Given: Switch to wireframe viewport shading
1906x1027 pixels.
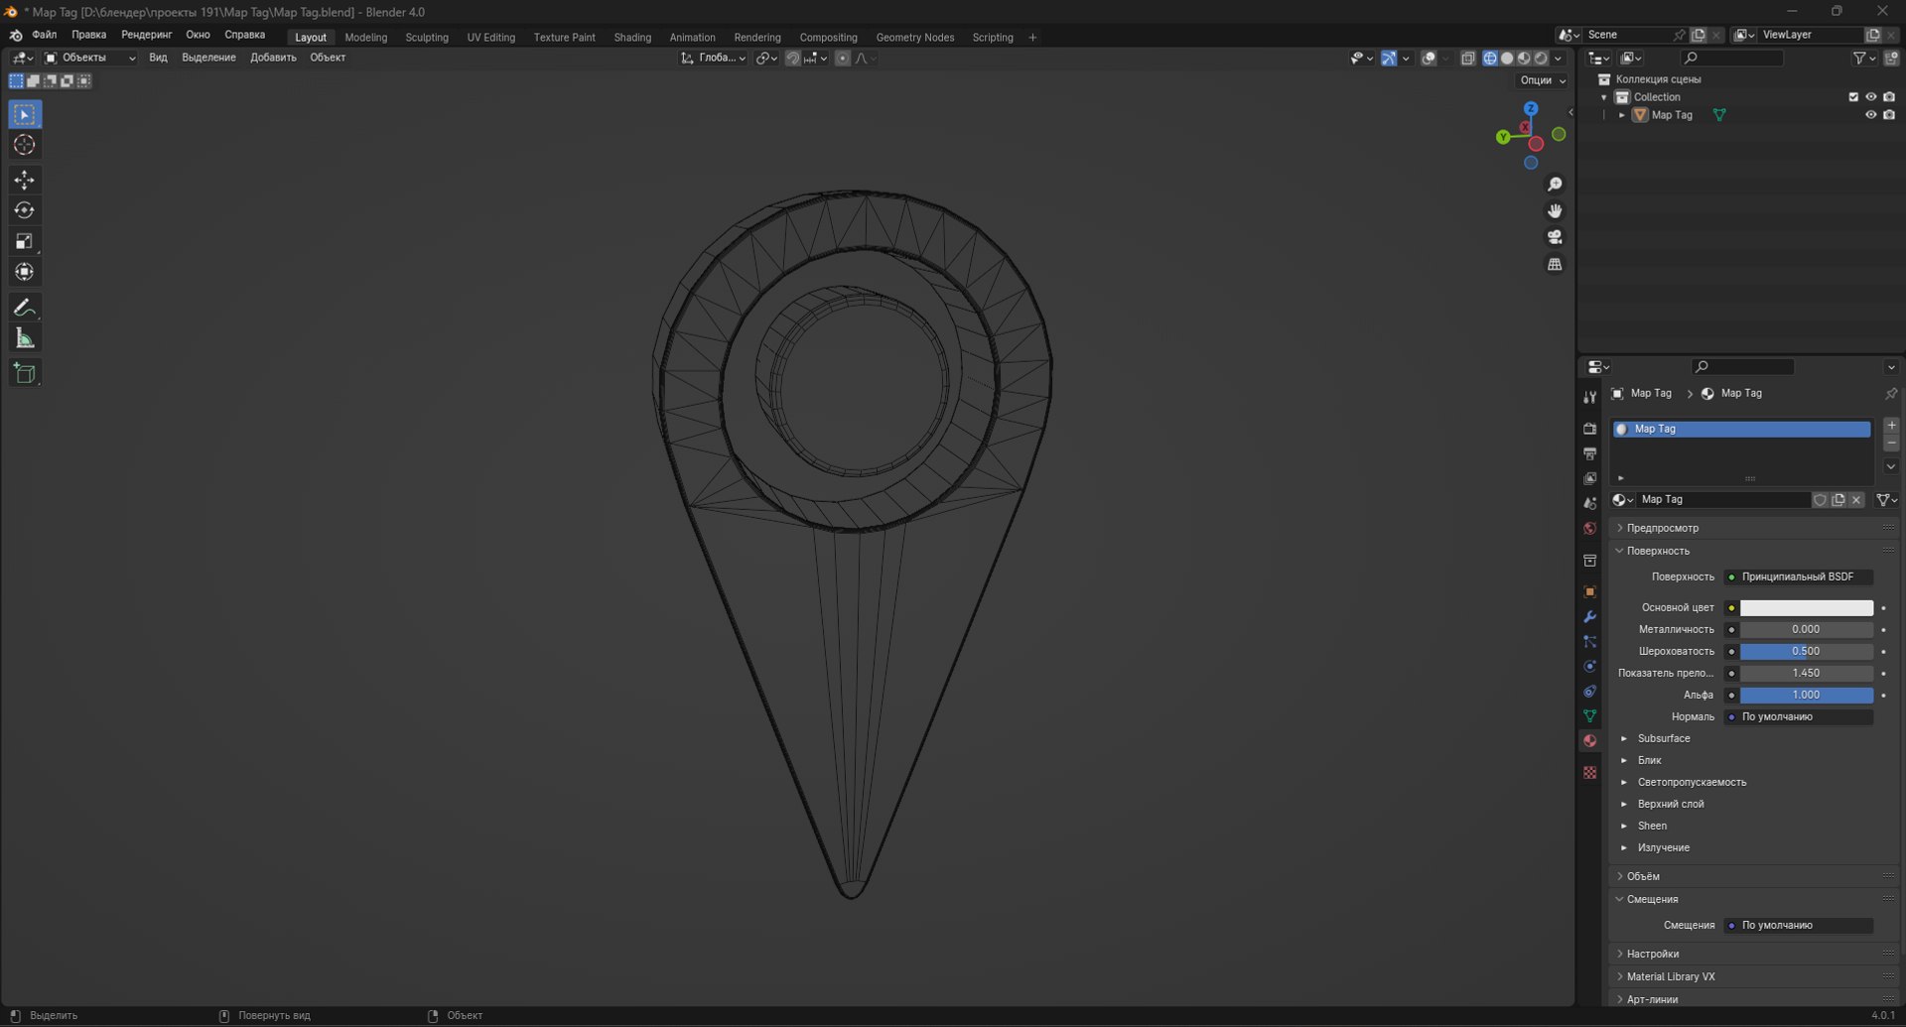Looking at the screenshot, I should coord(1490,59).
